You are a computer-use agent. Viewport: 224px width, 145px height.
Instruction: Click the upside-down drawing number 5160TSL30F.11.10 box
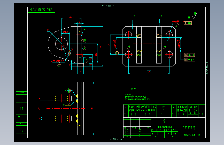[x=41, y=10]
